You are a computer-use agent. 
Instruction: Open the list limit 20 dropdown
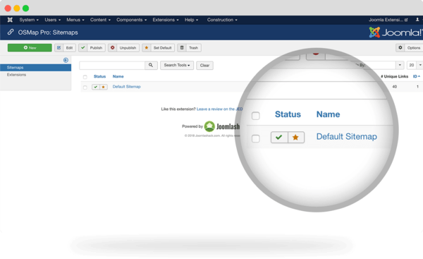pyautogui.click(x=415, y=65)
